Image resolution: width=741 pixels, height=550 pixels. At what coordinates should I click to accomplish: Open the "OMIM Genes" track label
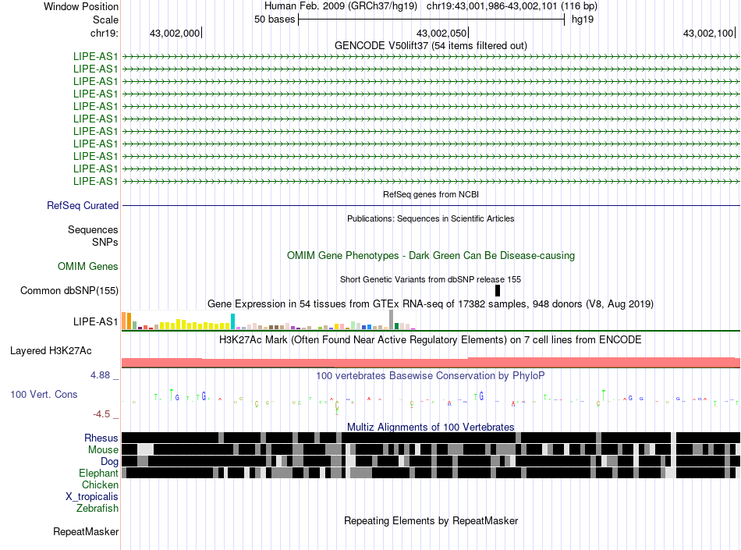[88, 267]
